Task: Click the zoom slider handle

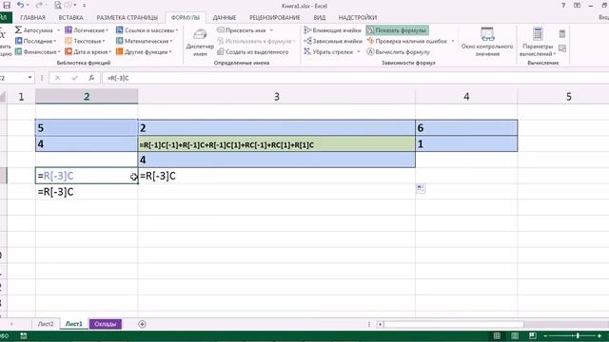Action: tap(578, 335)
